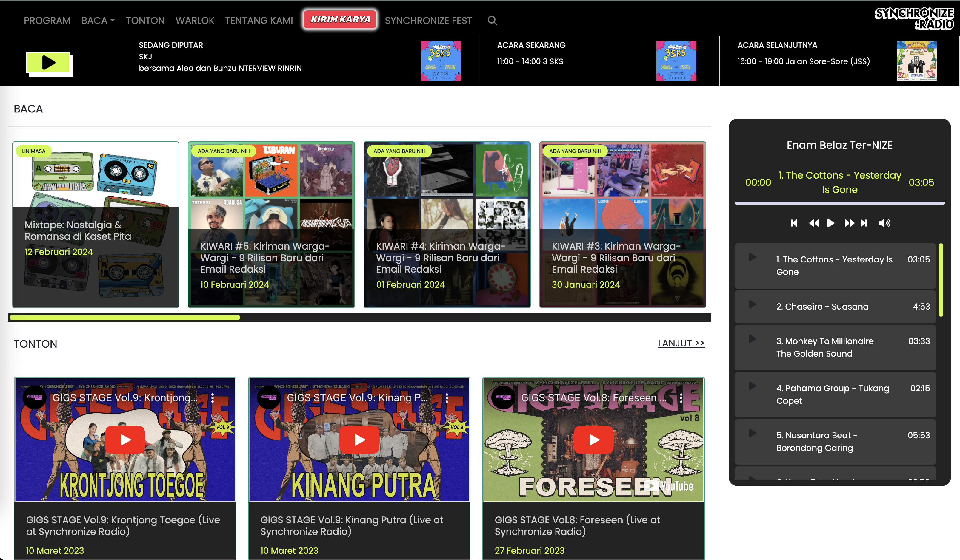
Task: Click the 3 SKS cover under Acara Sekarang
Action: click(676, 61)
